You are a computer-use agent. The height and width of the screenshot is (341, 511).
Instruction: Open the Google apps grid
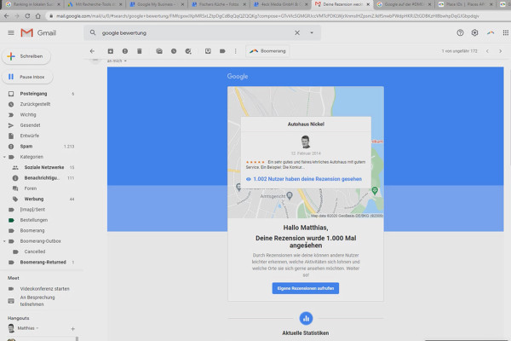tap(505, 32)
